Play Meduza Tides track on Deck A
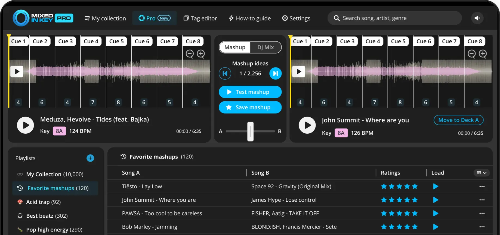Image resolution: width=500 pixels, height=235 pixels. tap(25, 125)
